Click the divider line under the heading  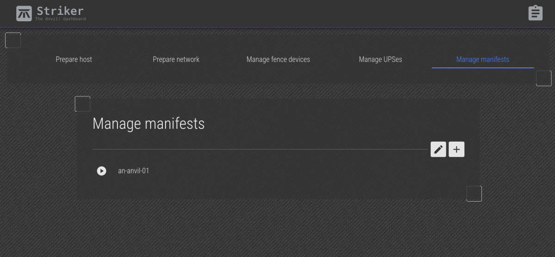pos(259,149)
